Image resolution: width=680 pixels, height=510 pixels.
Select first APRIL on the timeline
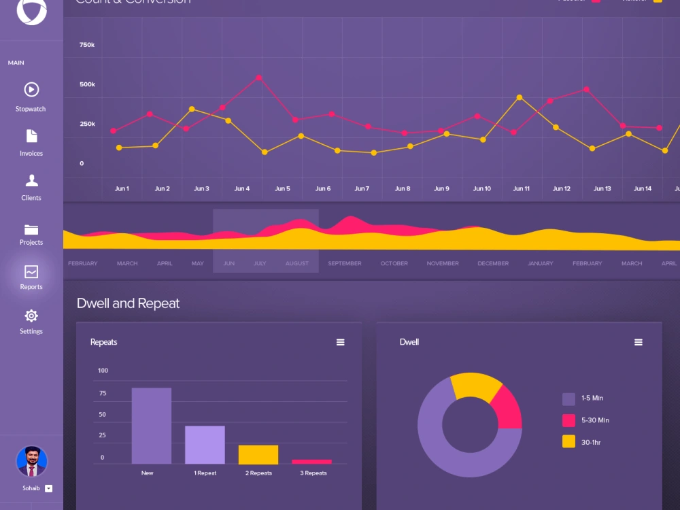(x=165, y=263)
